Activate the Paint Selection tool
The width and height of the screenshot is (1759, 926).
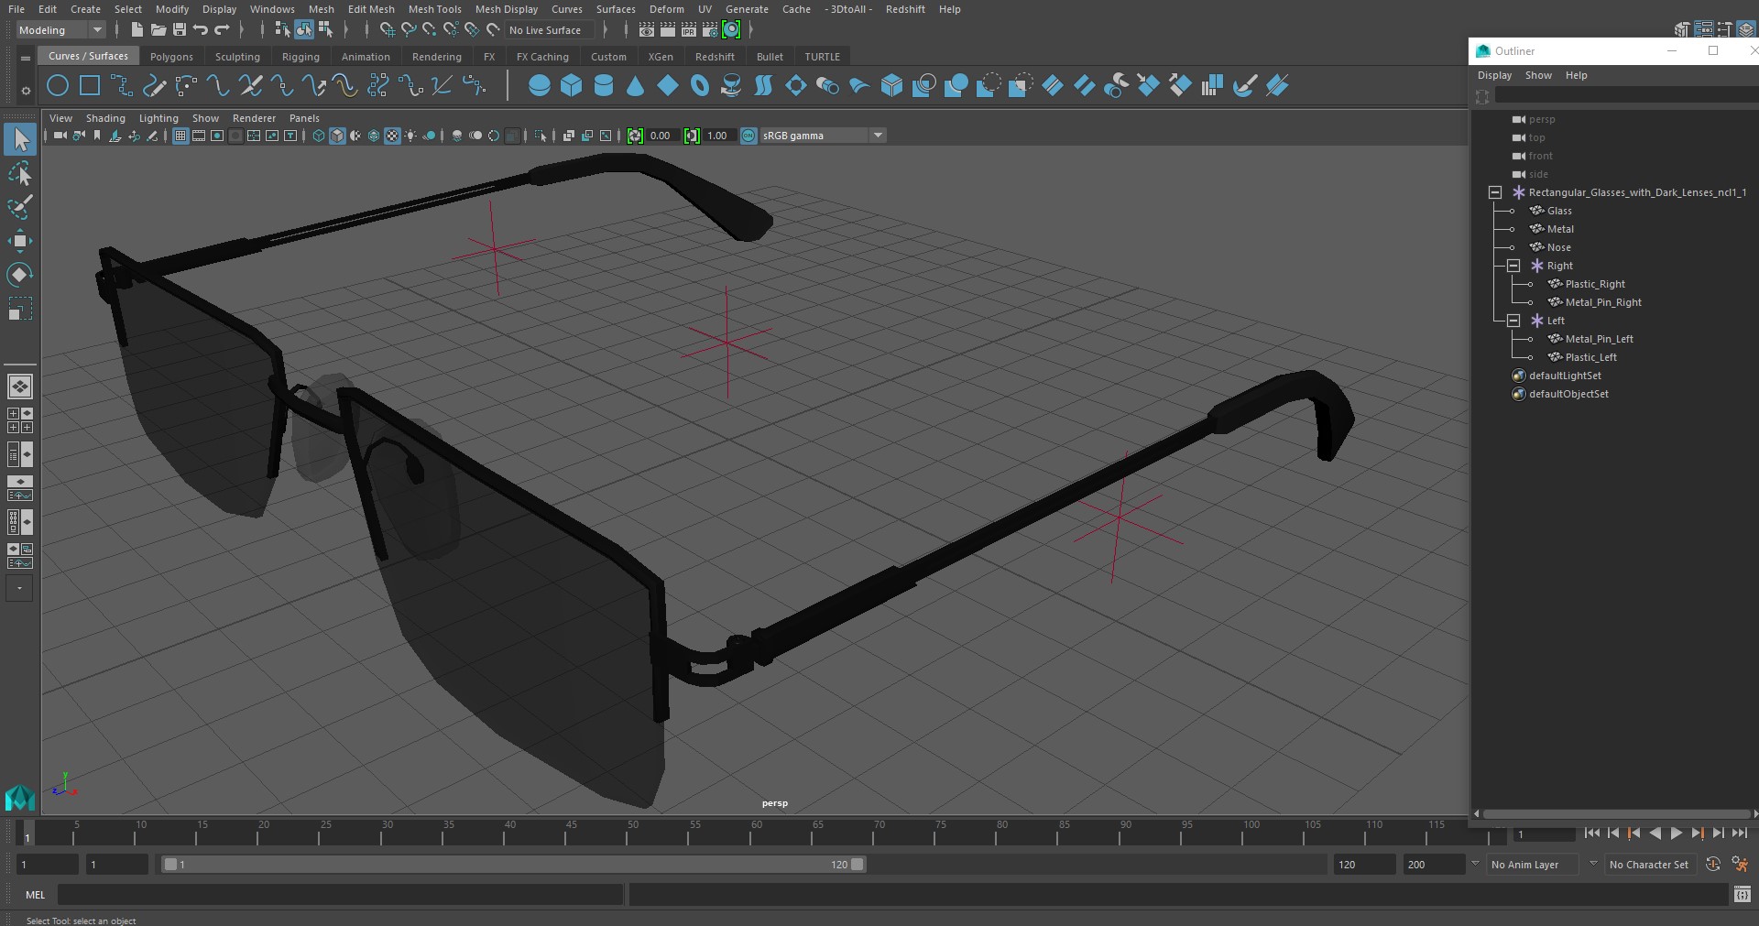[x=19, y=207]
